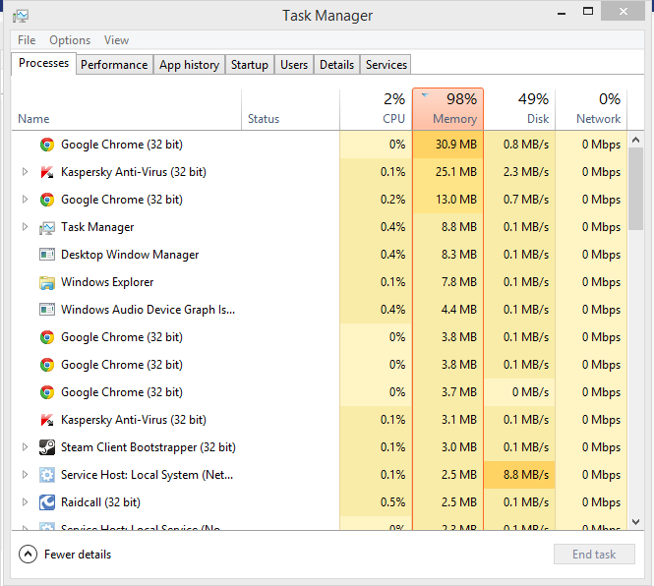Switch to the Performance tab
This screenshot has width=654, height=586.
(114, 65)
